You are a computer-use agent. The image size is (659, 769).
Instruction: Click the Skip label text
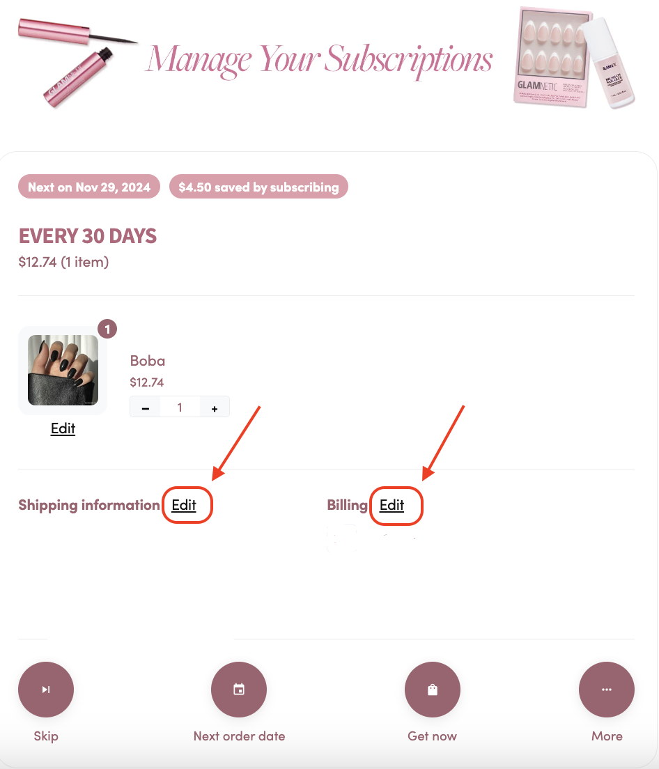[46, 736]
